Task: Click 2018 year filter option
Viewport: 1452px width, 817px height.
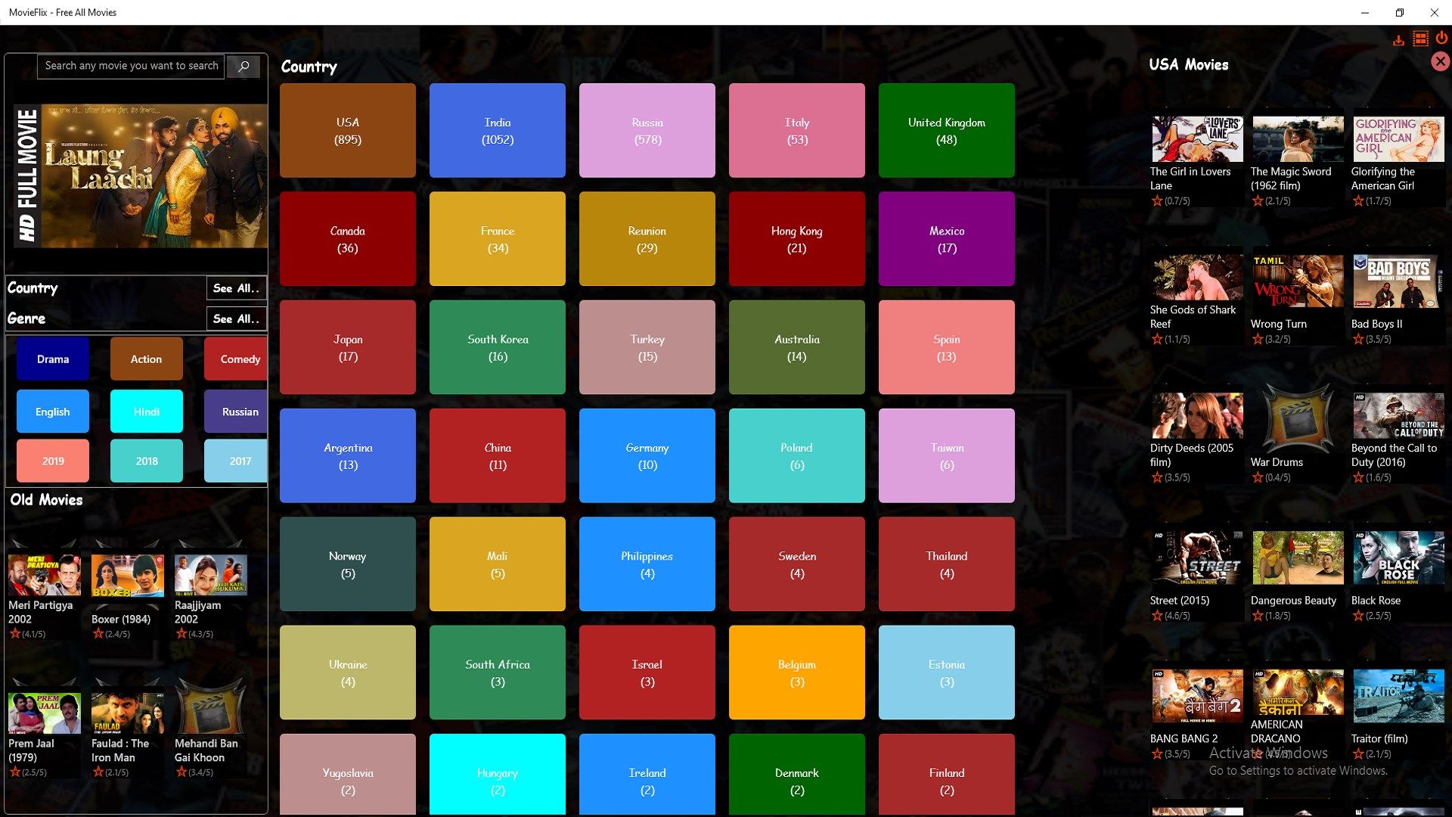Action: [147, 460]
